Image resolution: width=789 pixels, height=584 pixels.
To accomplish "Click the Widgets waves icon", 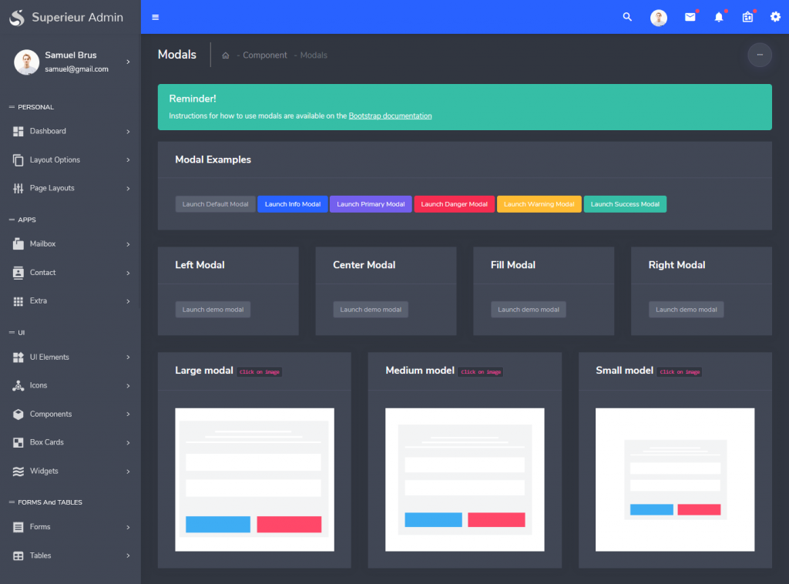I will [x=18, y=472].
